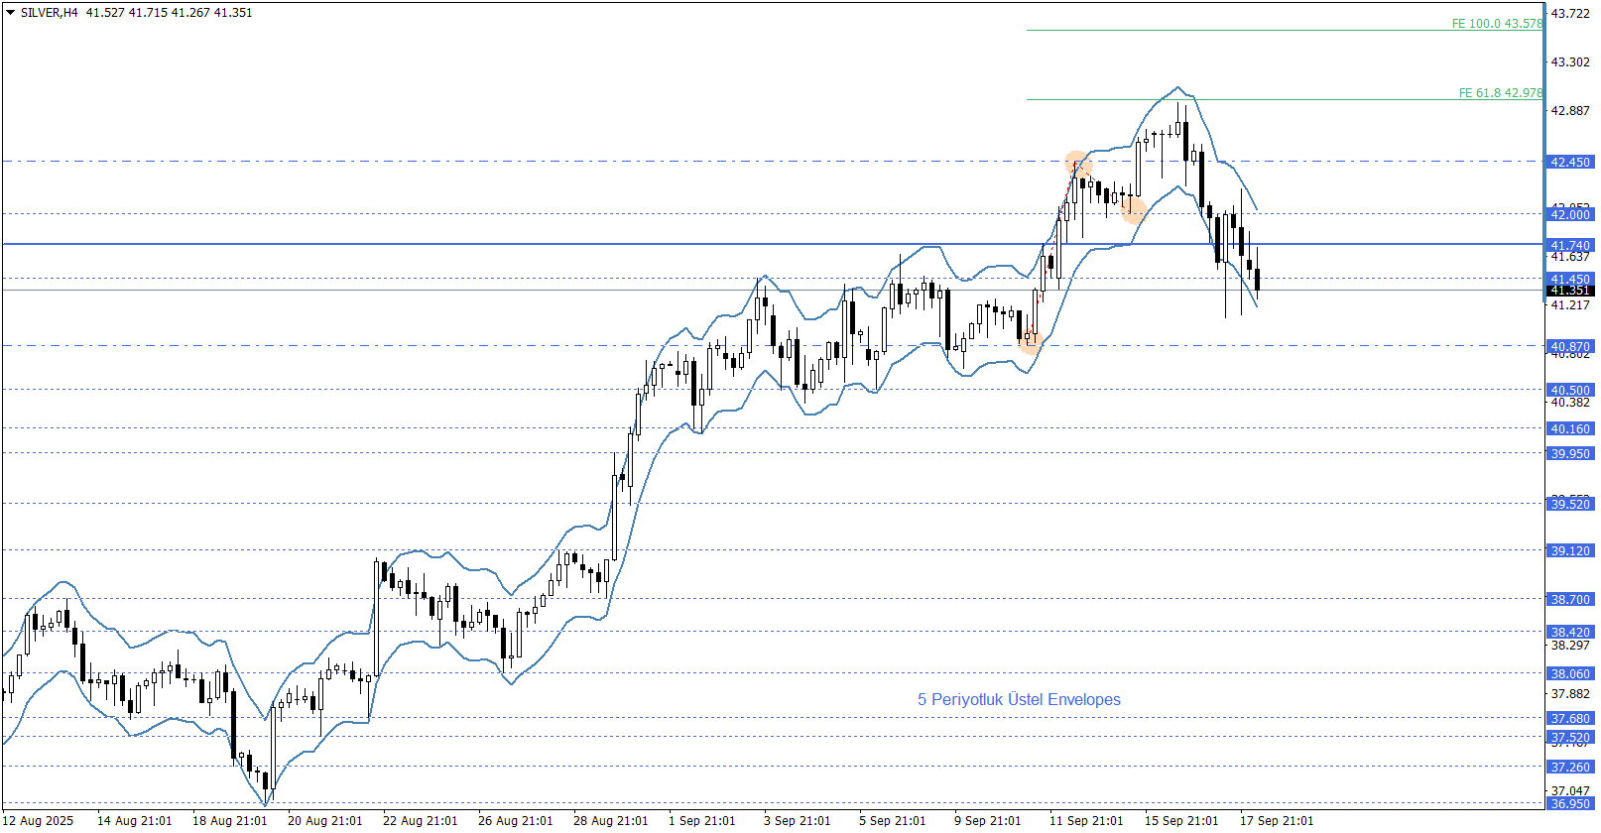Click the 9 Sep 21:01 time label
The height and width of the screenshot is (833, 1601).
tap(987, 821)
